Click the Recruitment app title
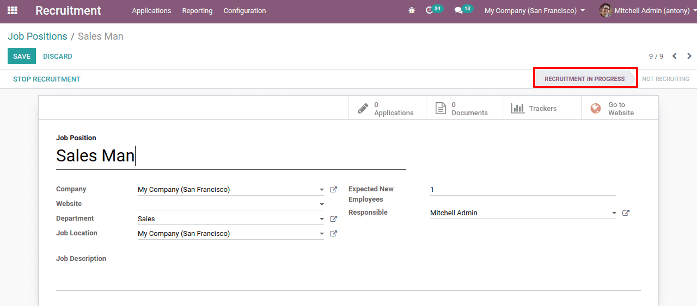 coord(68,10)
